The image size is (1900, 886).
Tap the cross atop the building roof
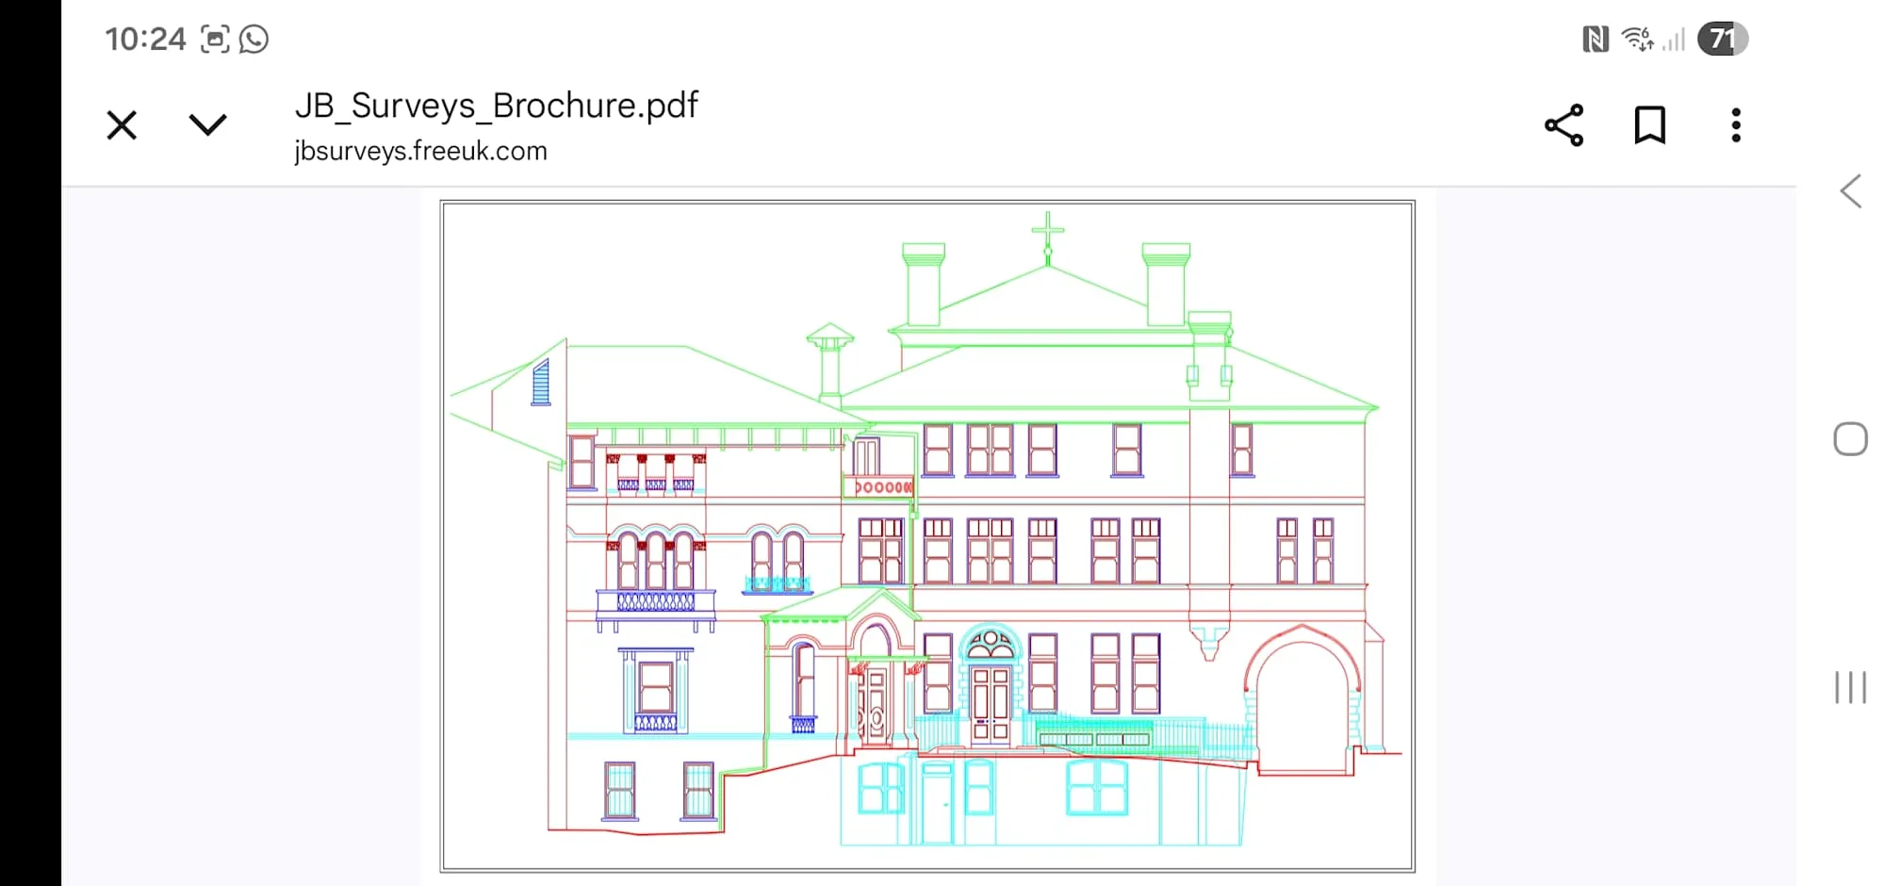(x=1047, y=233)
